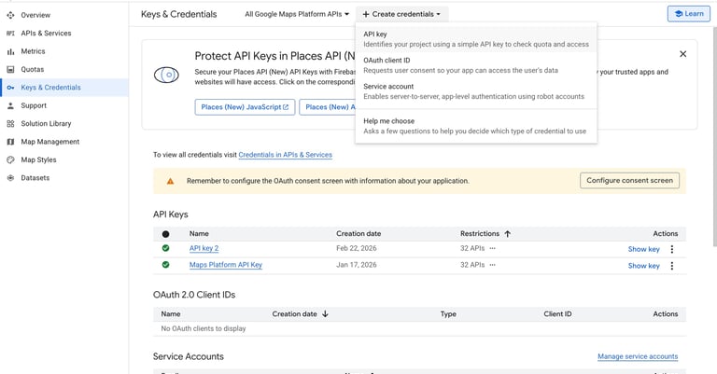The height and width of the screenshot is (374, 717).
Task: Select Service account from credentials menu
Action: point(476,91)
